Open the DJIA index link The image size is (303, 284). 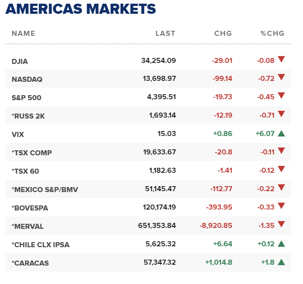click(20, 61)
